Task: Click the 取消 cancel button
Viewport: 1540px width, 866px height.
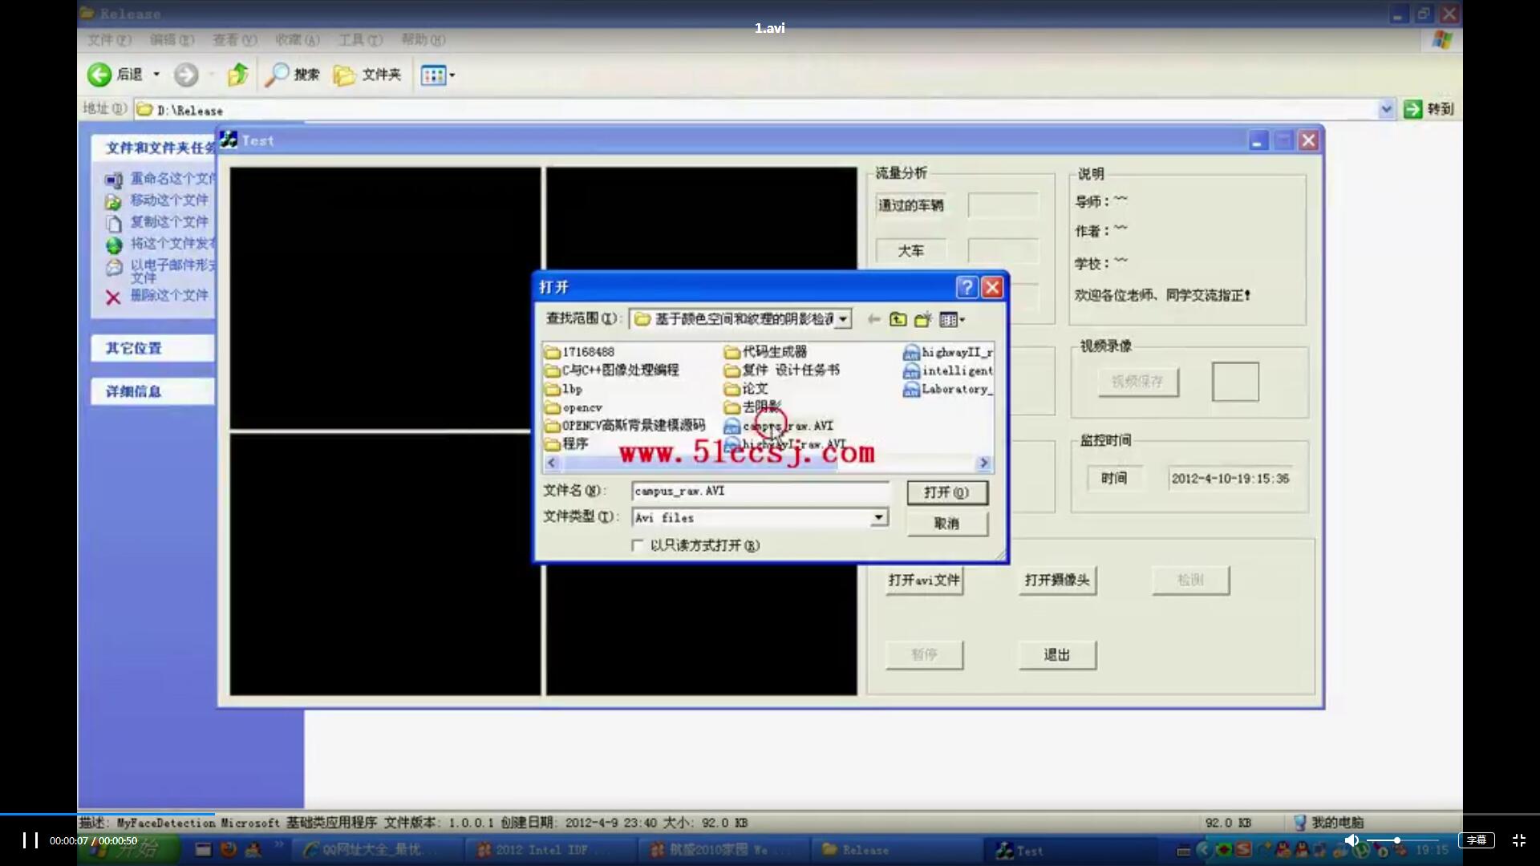Action: click(x=947, y=523)
